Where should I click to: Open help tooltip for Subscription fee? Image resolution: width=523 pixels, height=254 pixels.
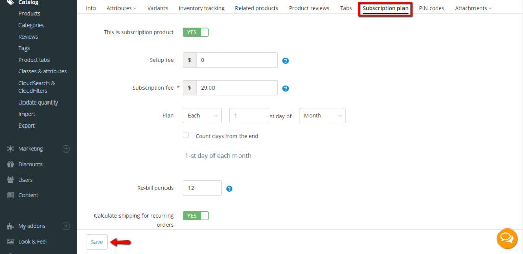point(286,89)
